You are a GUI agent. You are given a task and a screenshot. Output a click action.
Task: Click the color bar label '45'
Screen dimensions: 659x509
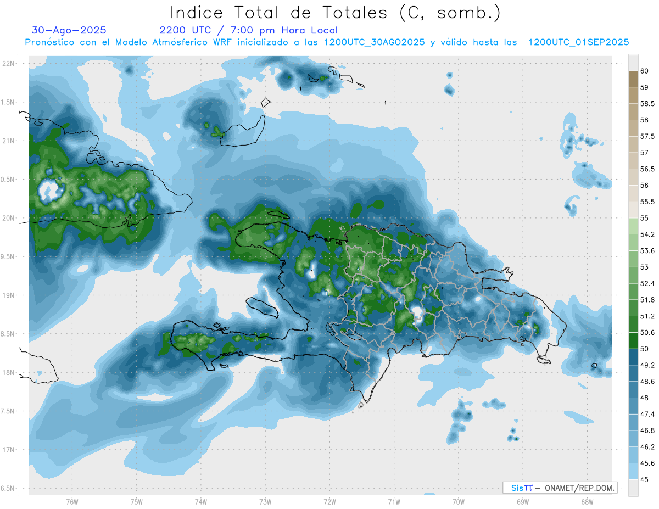(644, 479)
